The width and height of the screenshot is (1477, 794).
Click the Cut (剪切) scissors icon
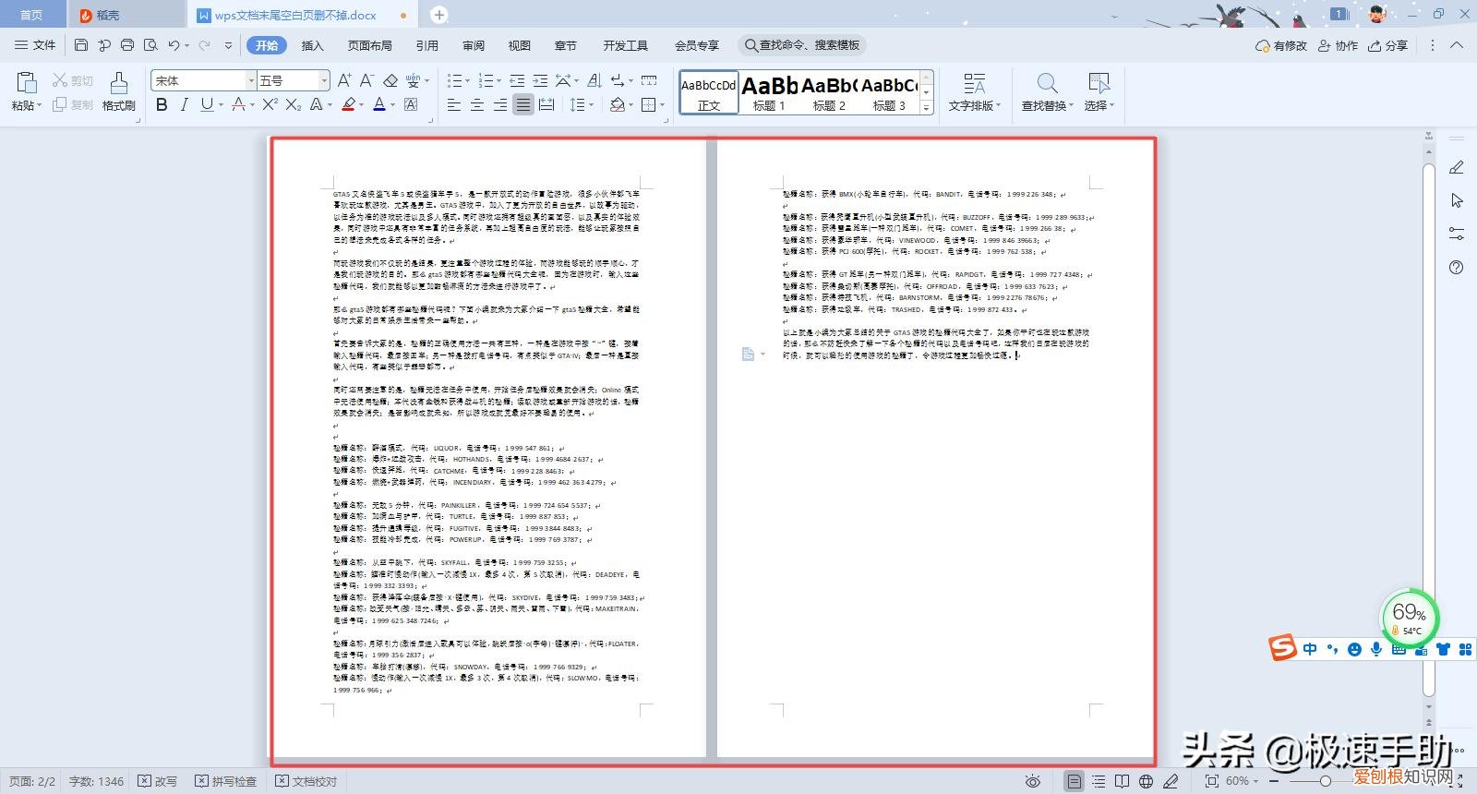pyautogui.click(x=60, y=80)
